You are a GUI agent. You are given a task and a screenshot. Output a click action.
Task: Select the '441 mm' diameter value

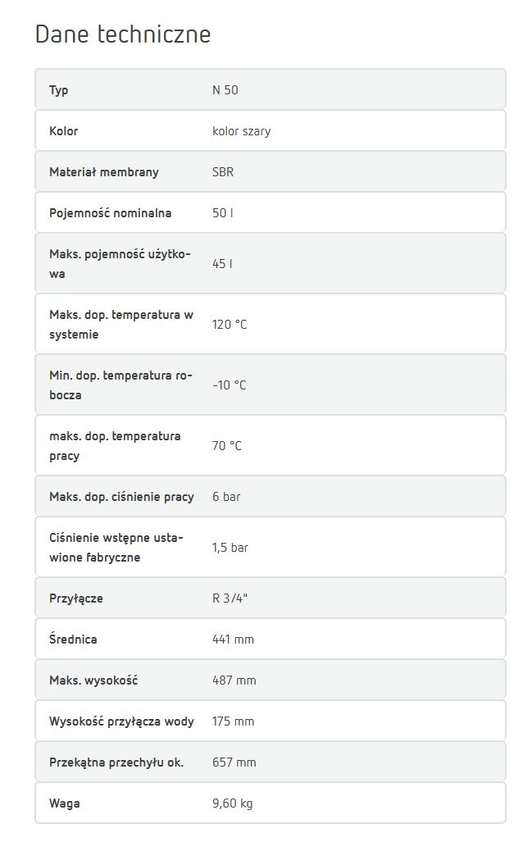233,639
